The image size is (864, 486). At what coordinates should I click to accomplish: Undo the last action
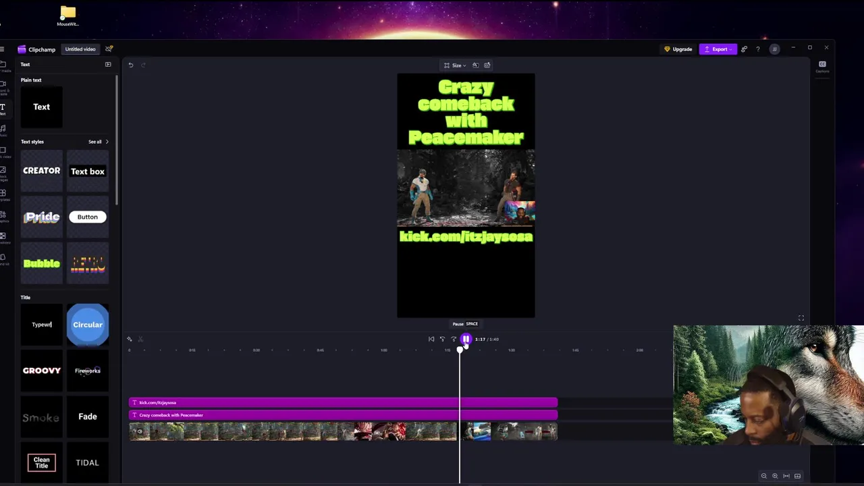point(131,65)
